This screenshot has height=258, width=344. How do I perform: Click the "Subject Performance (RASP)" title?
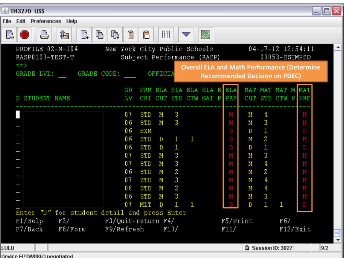[170, 57]
